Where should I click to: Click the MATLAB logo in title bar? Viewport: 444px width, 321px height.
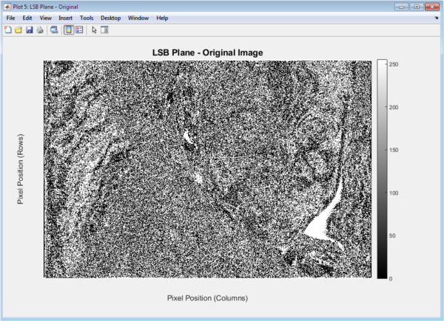7,7
